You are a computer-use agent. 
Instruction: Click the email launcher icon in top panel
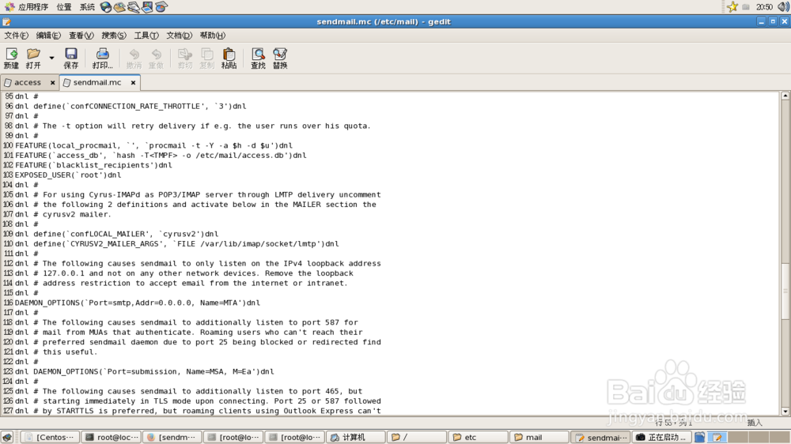tap(119, 7)
